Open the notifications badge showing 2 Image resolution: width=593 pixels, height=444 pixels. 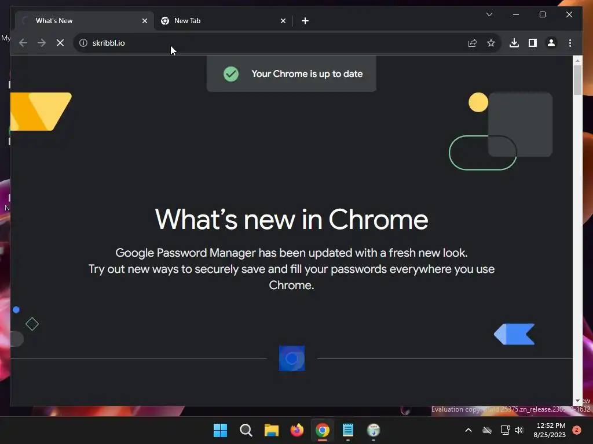[577, 430]
